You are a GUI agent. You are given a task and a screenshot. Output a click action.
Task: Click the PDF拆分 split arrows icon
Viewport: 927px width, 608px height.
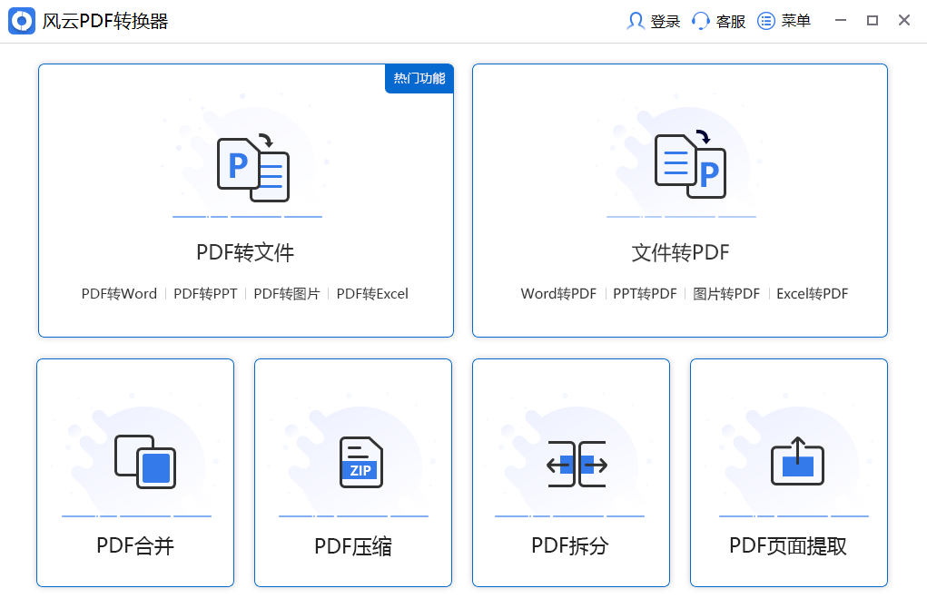(577, 464)
